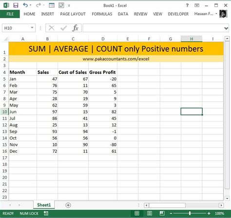Click the zoom slider handle
Viewport: 231px width, 218px height.
[x=190, y=213]
